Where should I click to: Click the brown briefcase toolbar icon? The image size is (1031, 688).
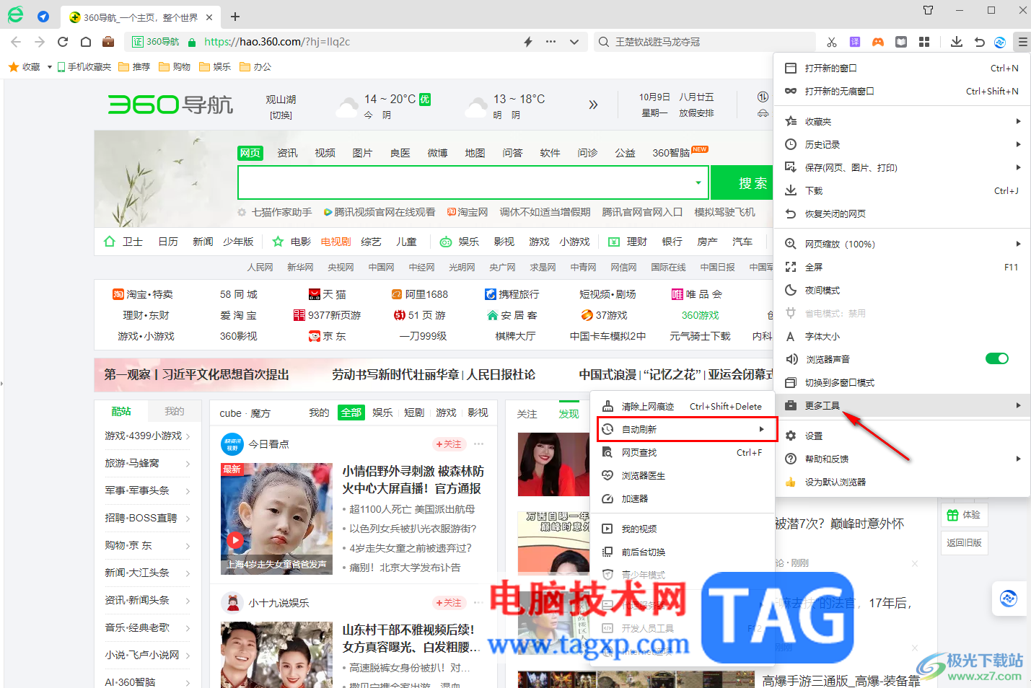point(108,42)
